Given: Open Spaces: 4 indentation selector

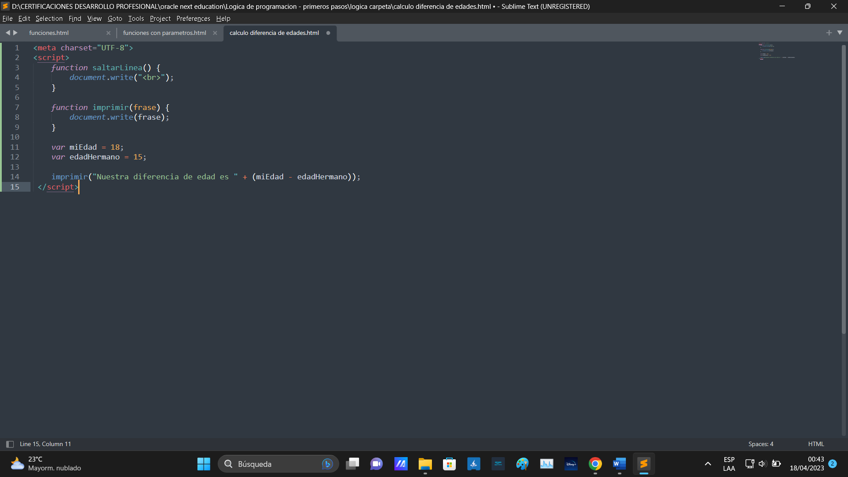Looking at the screenshot, I should coord(761,444).
